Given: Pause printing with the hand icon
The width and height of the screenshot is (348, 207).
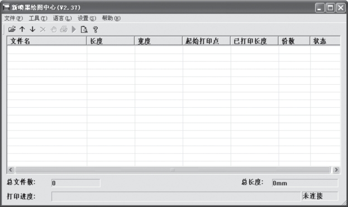Looking at the screenshot, I should [54, 29].
